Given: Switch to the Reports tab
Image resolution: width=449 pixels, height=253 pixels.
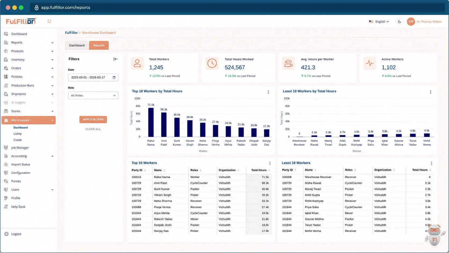Looking at the screenshot, I should pyautogui.click(x=99, y=45).
